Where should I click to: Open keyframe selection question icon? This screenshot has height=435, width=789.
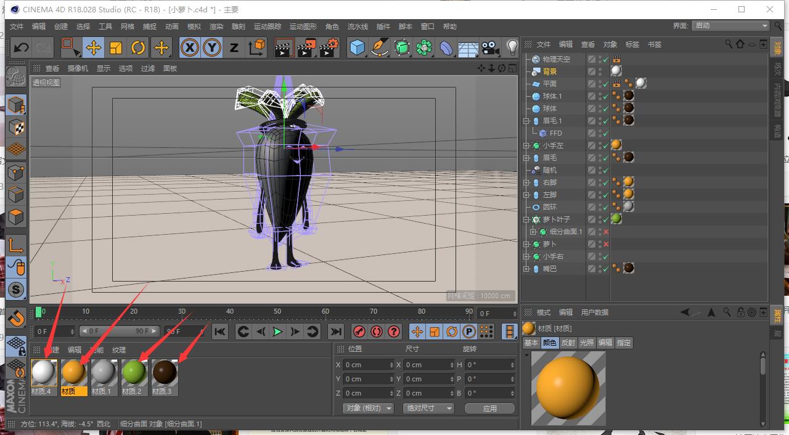(394, 331)
